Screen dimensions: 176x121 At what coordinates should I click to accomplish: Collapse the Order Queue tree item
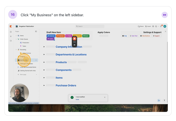point(16,39)
